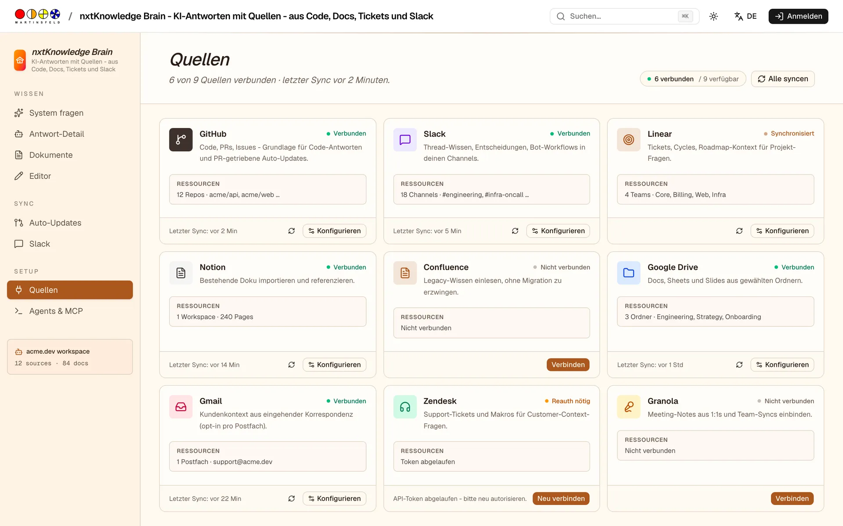Open Slack under Sync in sidebar

[70, 244]
